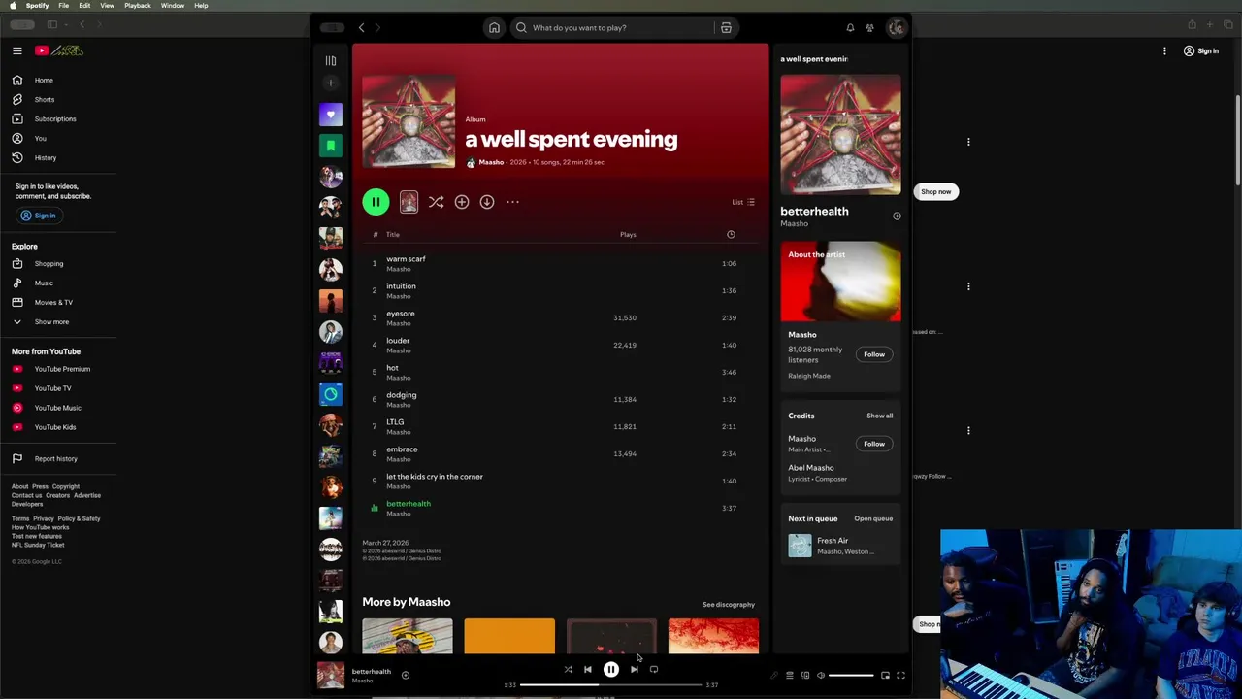Enter full screen player icon
This screenshot has height=699, width=1242.
(900, 675)
